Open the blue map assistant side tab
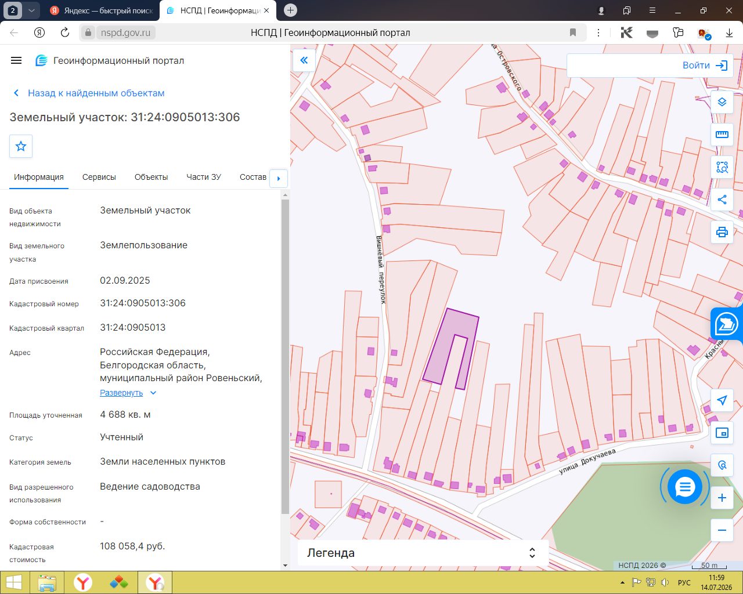The image size is (743, 594). click(x=727, y=324)
